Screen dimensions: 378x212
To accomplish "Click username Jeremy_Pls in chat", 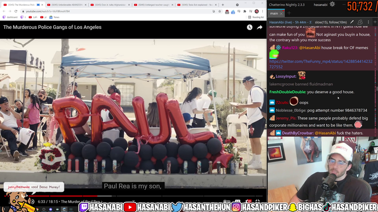I will pyautogui.click(x=286, y=118).
